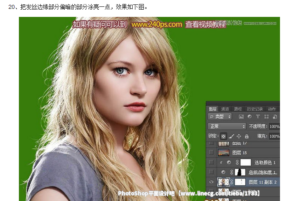Image resolution: width=282 pixels, height=201 pixels.
Task: Click the 选取颜色 1 layer mask thumbnail
Action: tap(246, 162)
